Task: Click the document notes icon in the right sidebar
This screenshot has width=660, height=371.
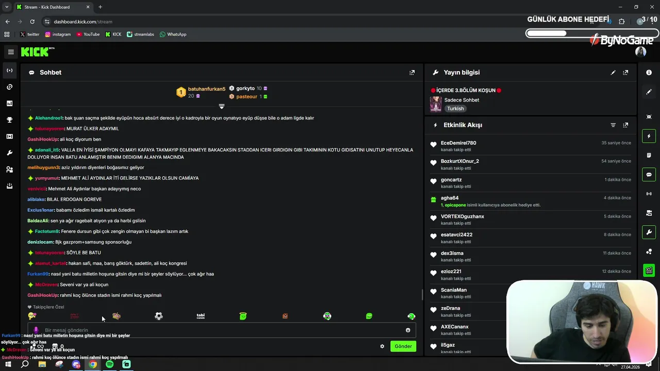Action: [x=649, y=155]
